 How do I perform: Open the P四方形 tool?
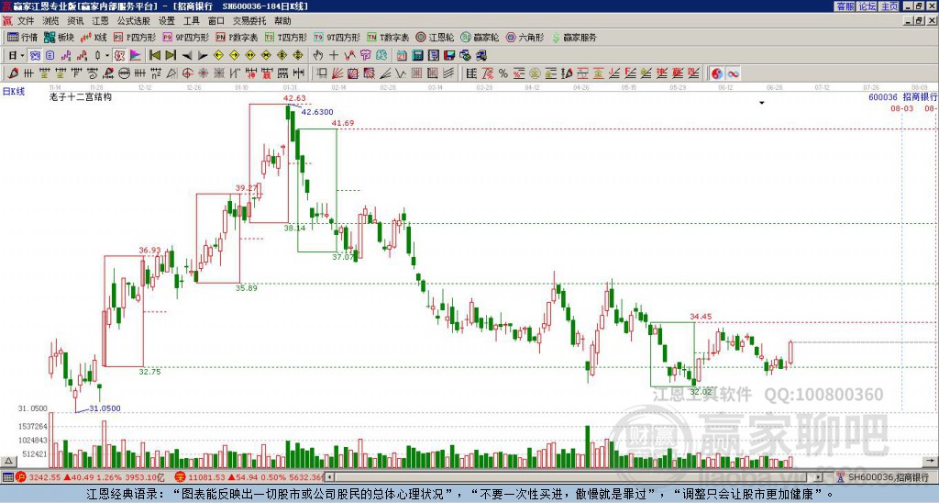(x=135, y=37)
